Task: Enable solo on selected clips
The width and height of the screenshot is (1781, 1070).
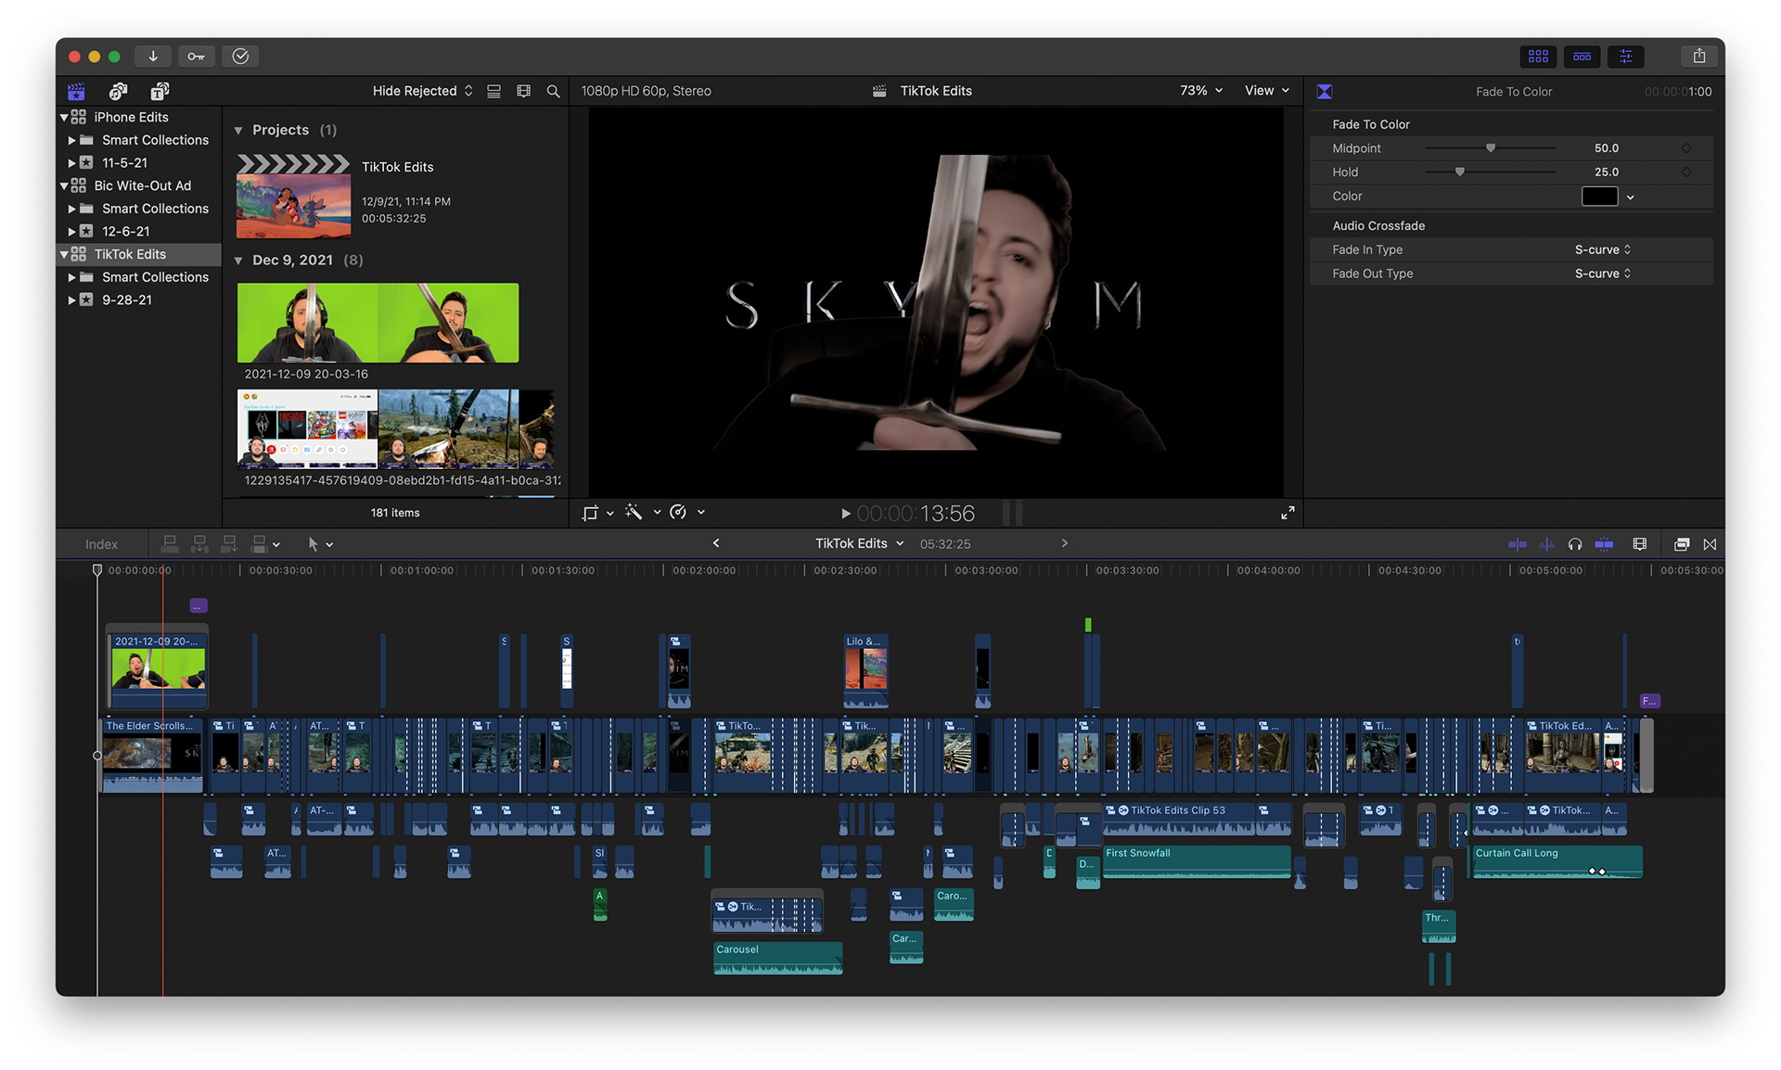Action: pos(1575,544)
